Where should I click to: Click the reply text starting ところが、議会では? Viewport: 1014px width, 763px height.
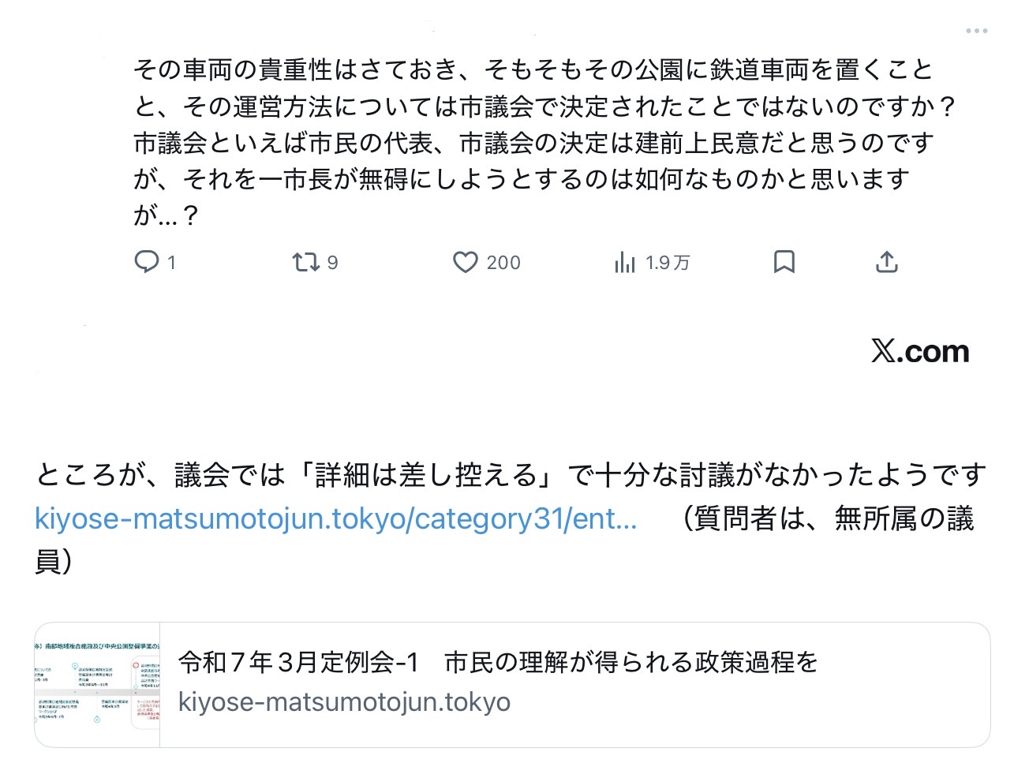[x=510, y=475]
